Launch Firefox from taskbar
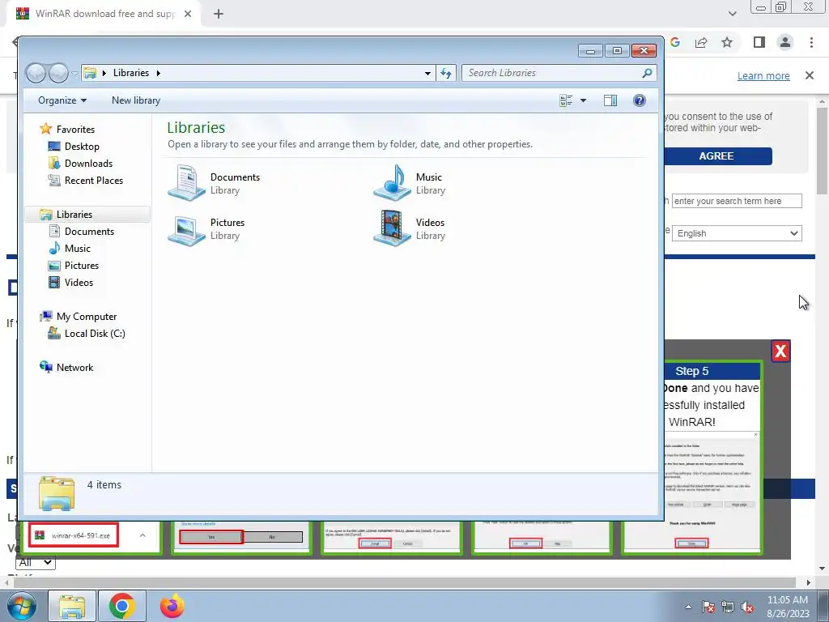829x622 pixels. [172, 606]
